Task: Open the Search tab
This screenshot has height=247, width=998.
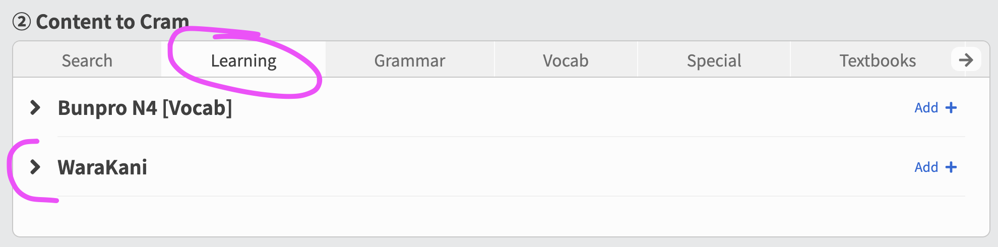Action: pos(87,60)
